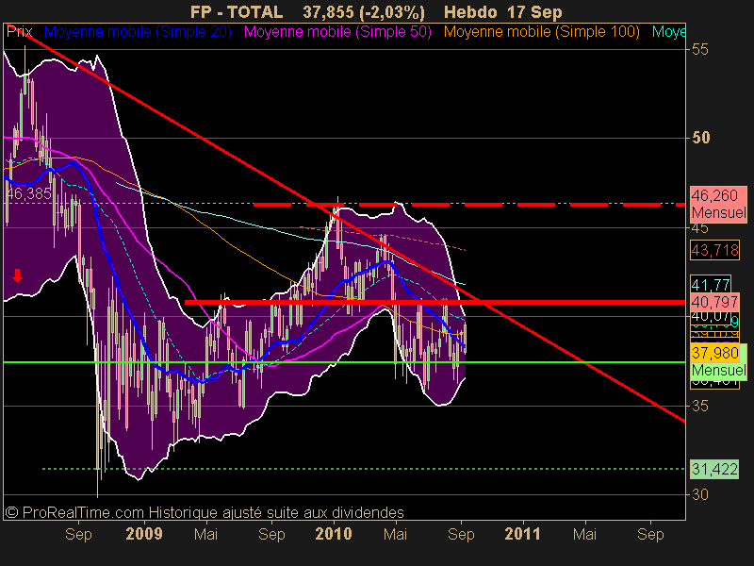The width and height of the screenshot is (754, 566).
Task: Click the "31,422" green price label
Action: [714, 469]
